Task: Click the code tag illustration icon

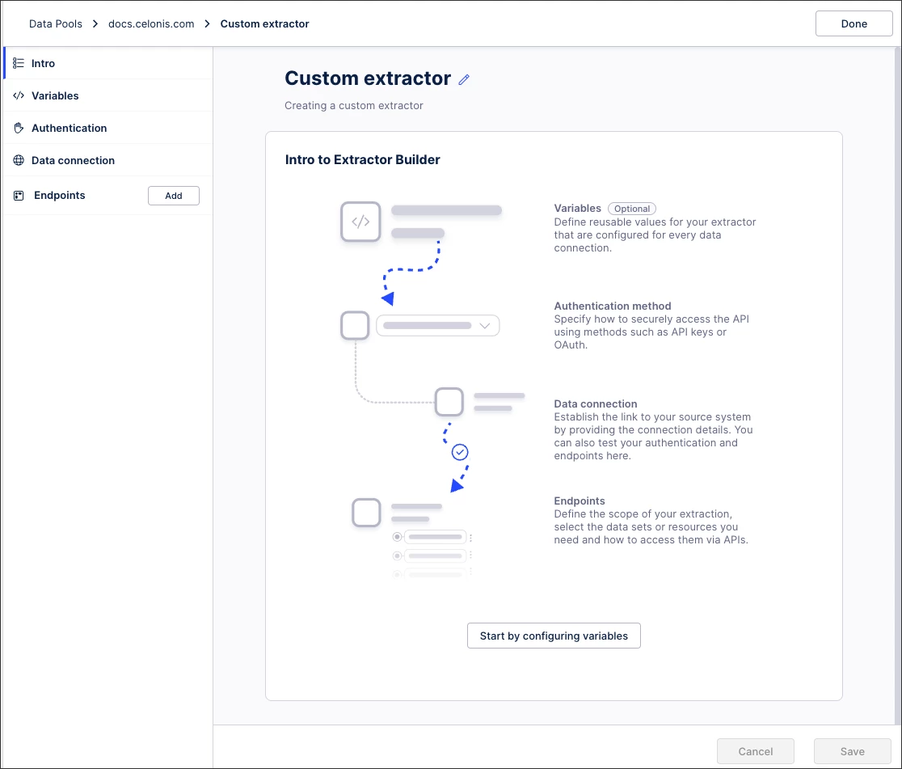Action: pyautogui.click(x=360, y=222)
